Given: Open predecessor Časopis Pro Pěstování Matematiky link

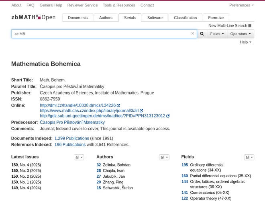Looking at the screenshot, I should tap(72, 122).
